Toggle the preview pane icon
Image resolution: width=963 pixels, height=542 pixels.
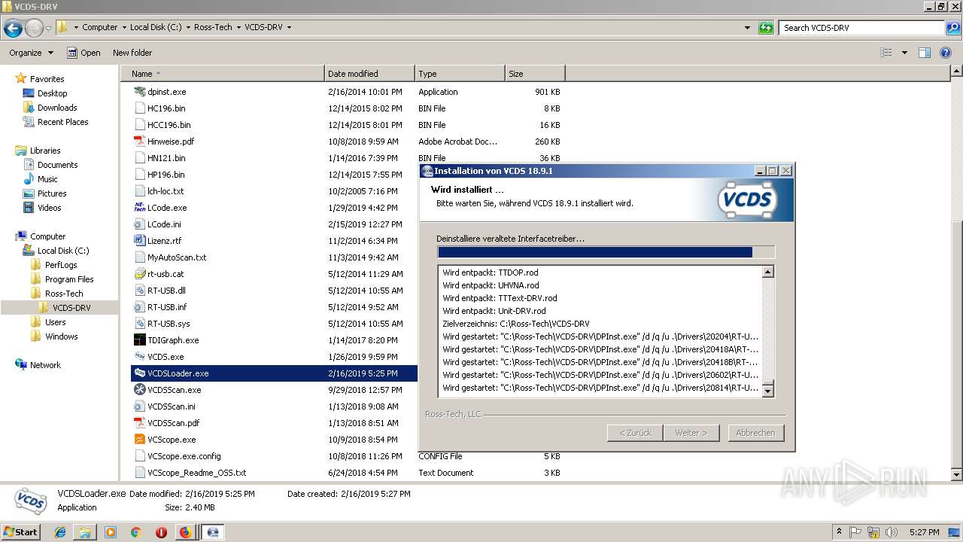click(925, 53)
